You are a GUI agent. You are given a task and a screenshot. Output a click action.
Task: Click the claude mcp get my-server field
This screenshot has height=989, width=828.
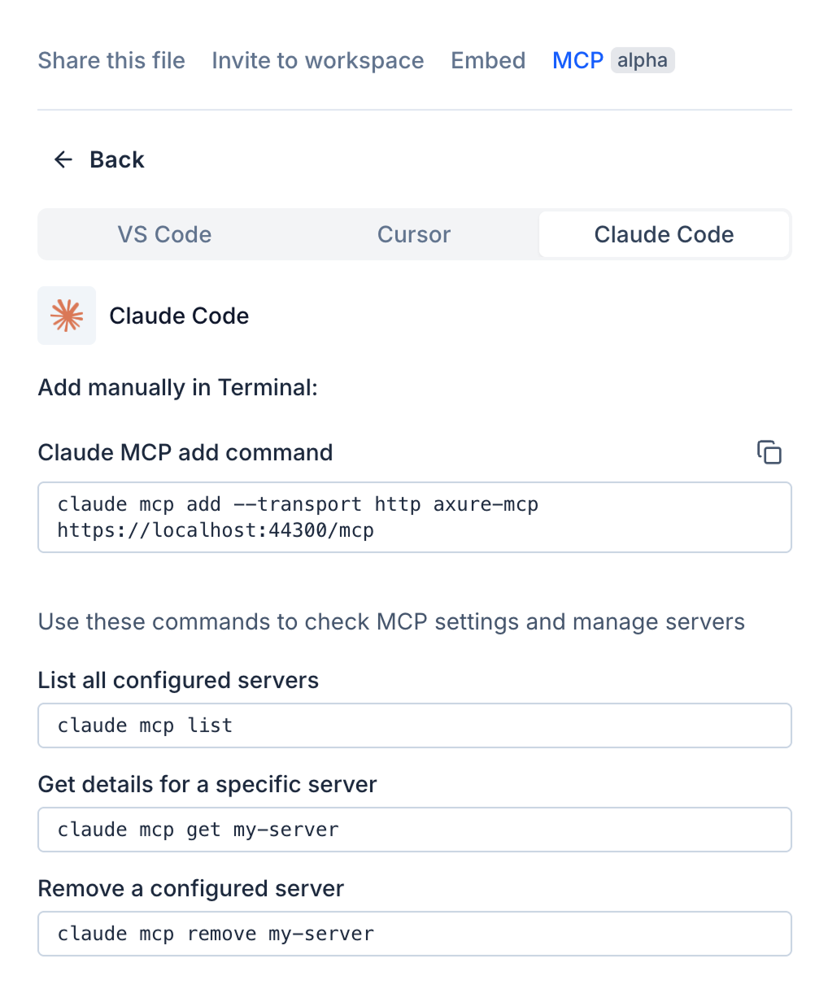point(414,830)
